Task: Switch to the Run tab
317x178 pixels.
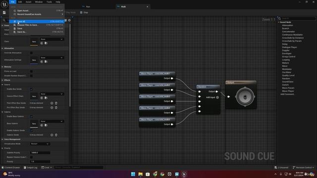Action: click(x=88, y=6)
